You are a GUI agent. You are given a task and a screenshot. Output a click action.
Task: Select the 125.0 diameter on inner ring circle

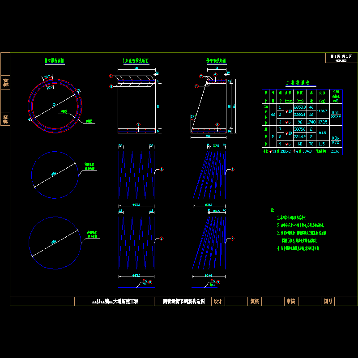pyautogui.click(x=53, y=174)
